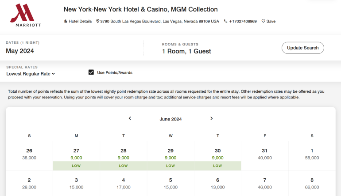Screen dimensions: 341x196
Task: Open the Dates May 2024 selector
Action: point(20,51)
